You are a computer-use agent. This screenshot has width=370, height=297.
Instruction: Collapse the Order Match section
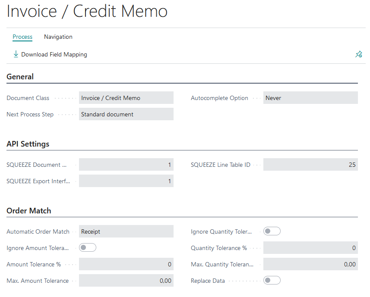pos(29,211)
